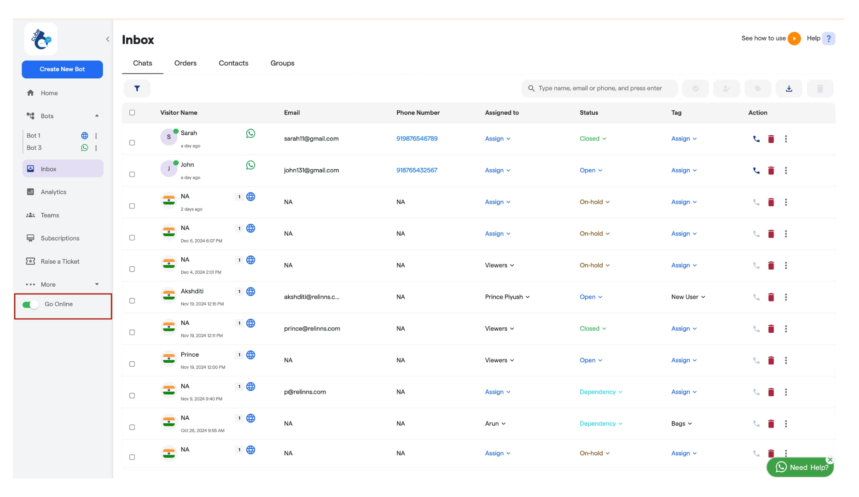The width and height of the screenshot is (859, 497).
Task: Play the See how to use video
Action: [794, 39]
